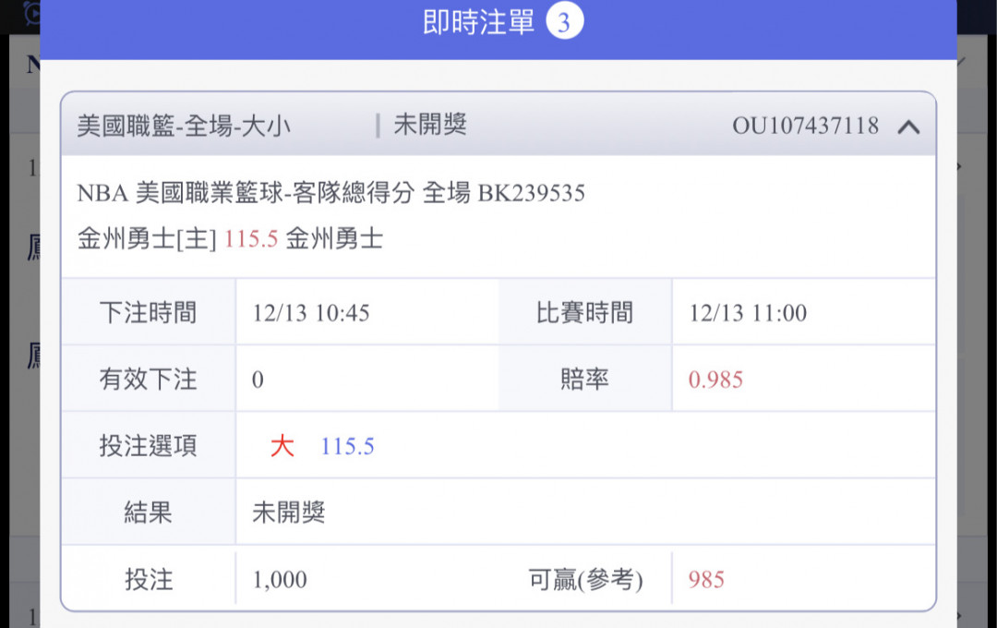
Task: Click the 可贏(參考) winnings value 985
Action: [x=706, y=580]
